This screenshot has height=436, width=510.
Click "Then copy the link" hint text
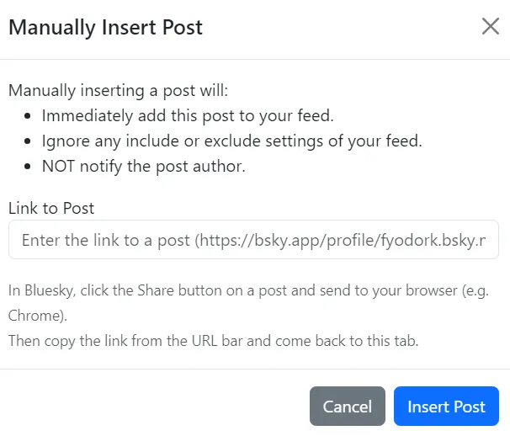point(67,342)
